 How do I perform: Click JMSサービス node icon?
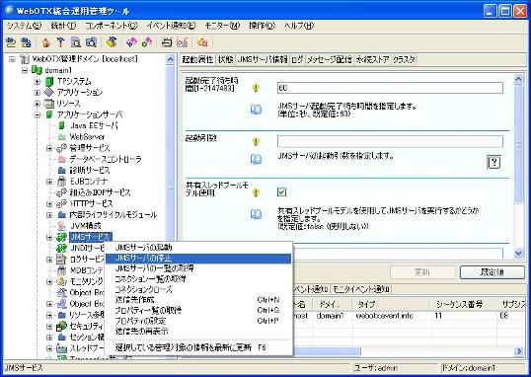(x=61, y=237)
